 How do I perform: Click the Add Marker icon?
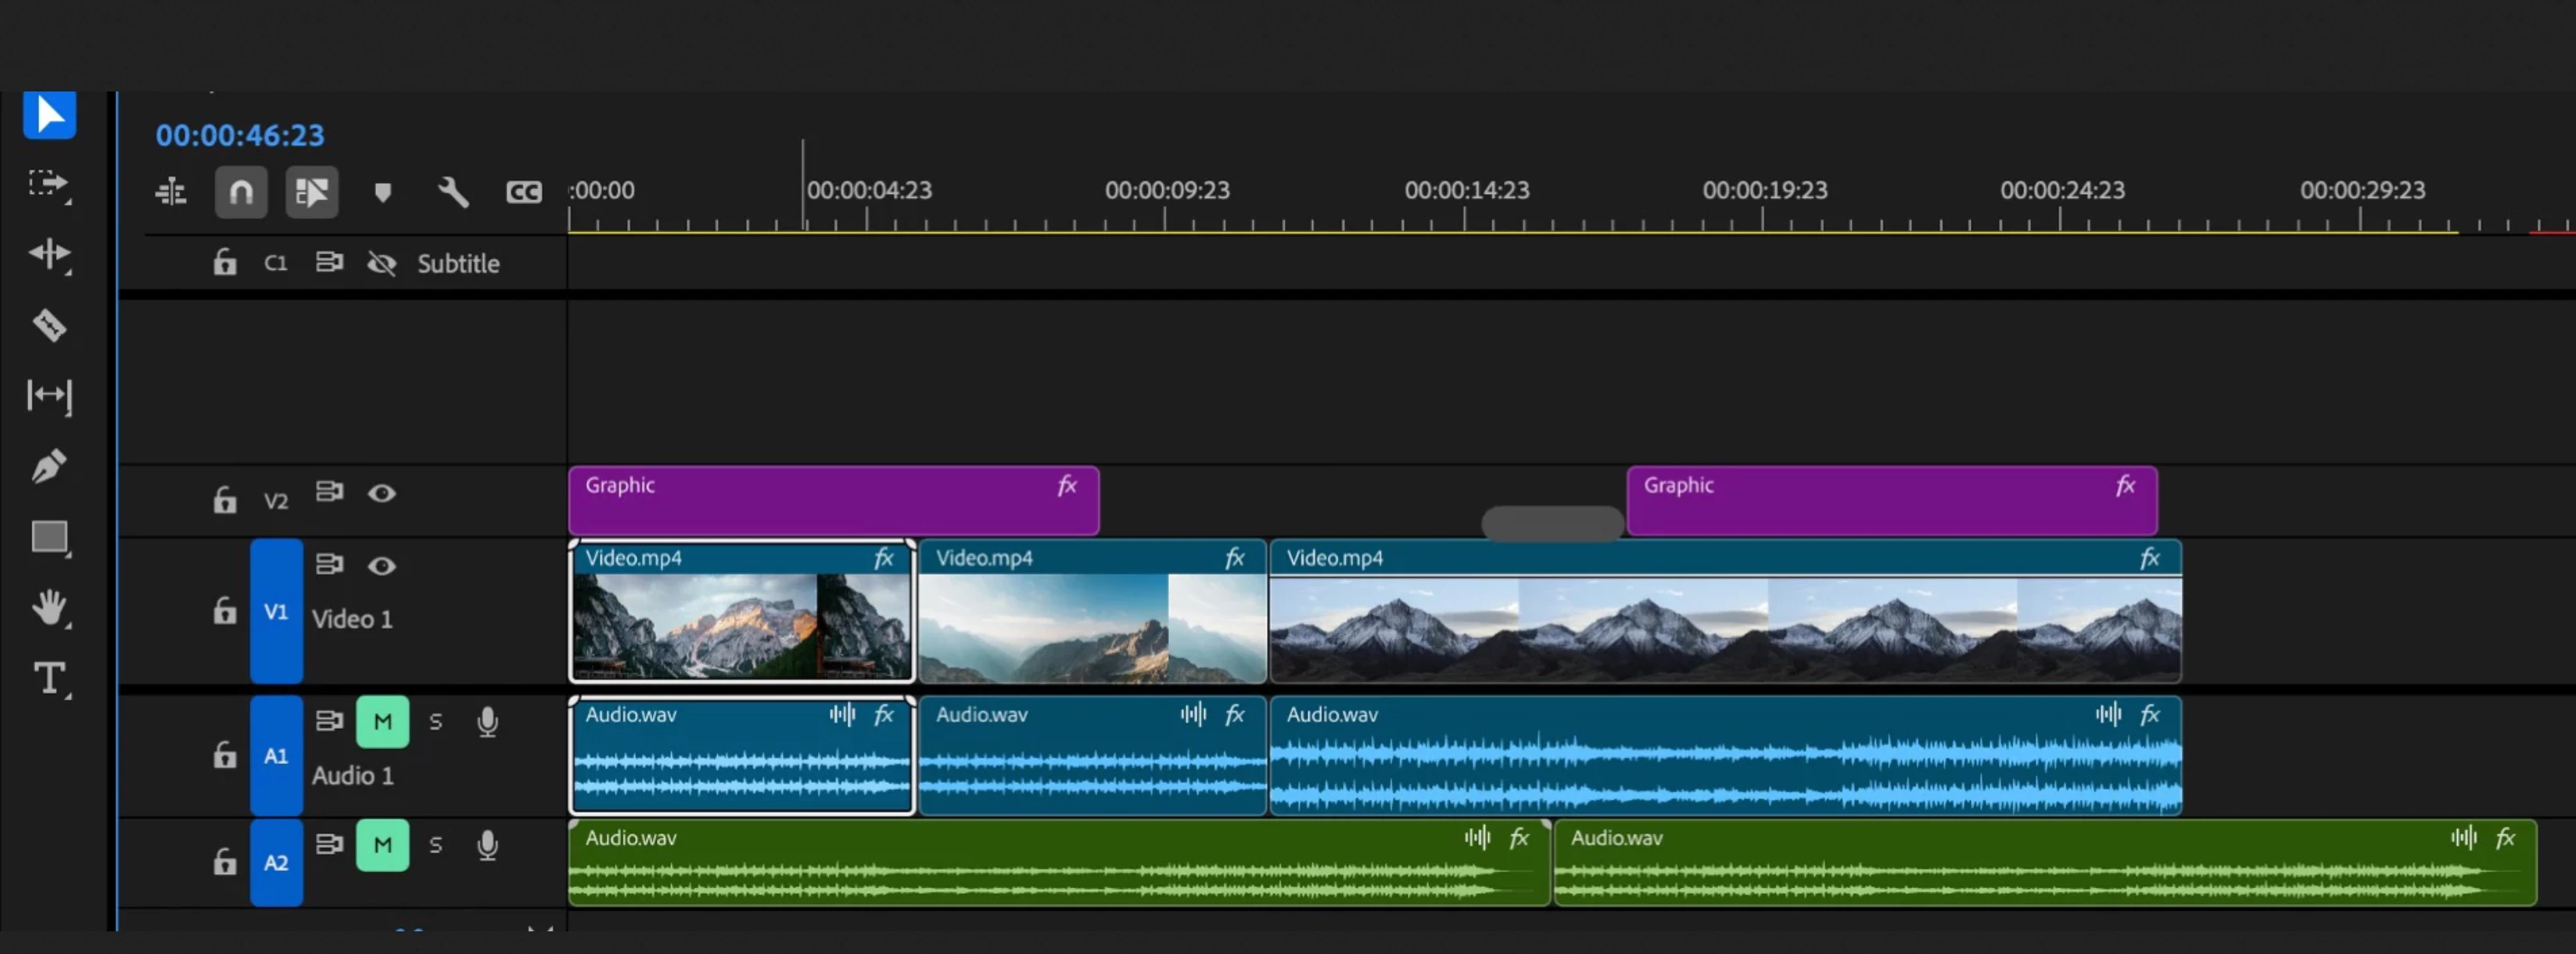click(382, 192)
